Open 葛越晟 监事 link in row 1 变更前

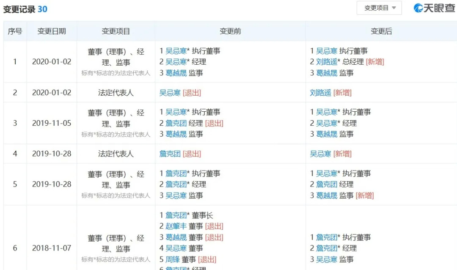click(176, 73)
